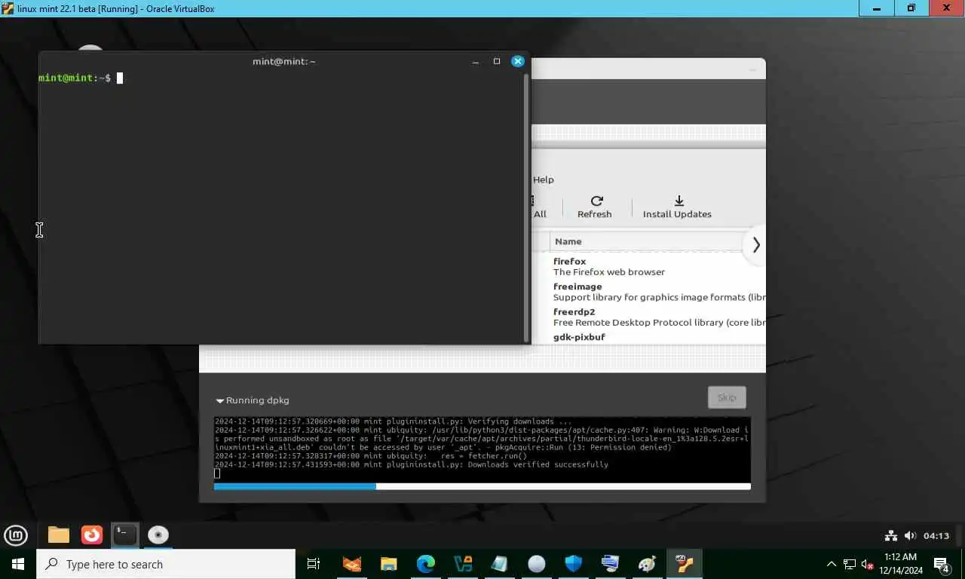Launch Firefox from the Mint panel
965x579 pixels.
pos(92,535)
